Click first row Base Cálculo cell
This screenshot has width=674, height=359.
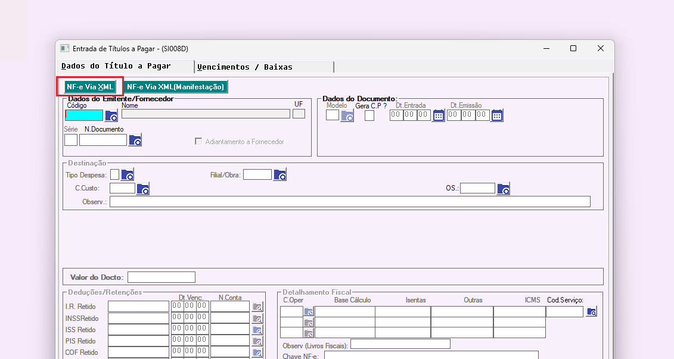coord(345,311)
